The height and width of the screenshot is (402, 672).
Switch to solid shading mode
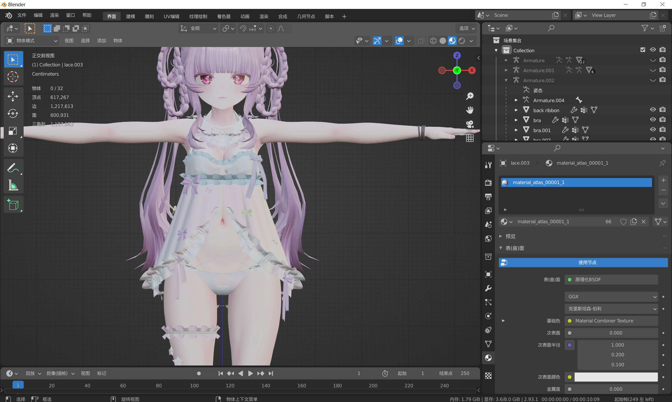point(443,41)
